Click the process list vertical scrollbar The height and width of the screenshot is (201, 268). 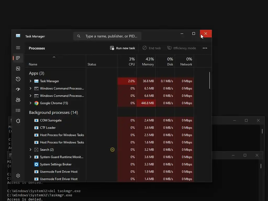tap(210, 80)
